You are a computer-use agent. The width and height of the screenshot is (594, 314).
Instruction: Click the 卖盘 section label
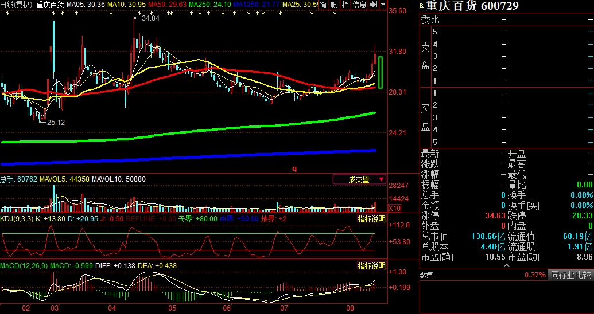pos(425,56)
